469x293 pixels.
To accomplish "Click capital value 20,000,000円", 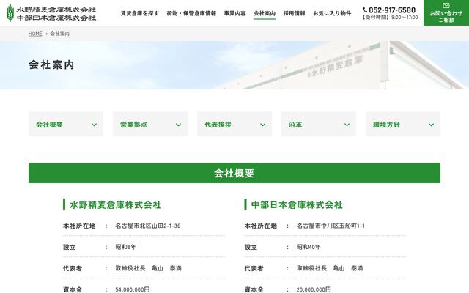I will 314,289.
